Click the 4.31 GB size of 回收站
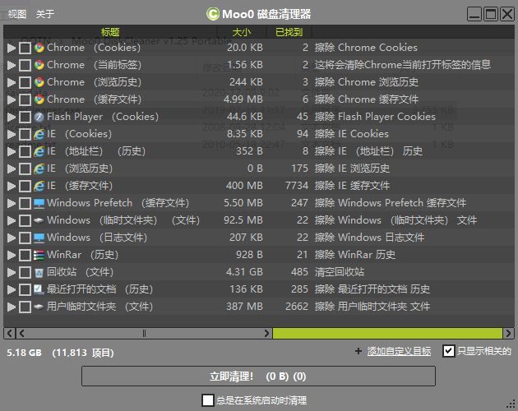The image size is (518, 411). [244, 272]
